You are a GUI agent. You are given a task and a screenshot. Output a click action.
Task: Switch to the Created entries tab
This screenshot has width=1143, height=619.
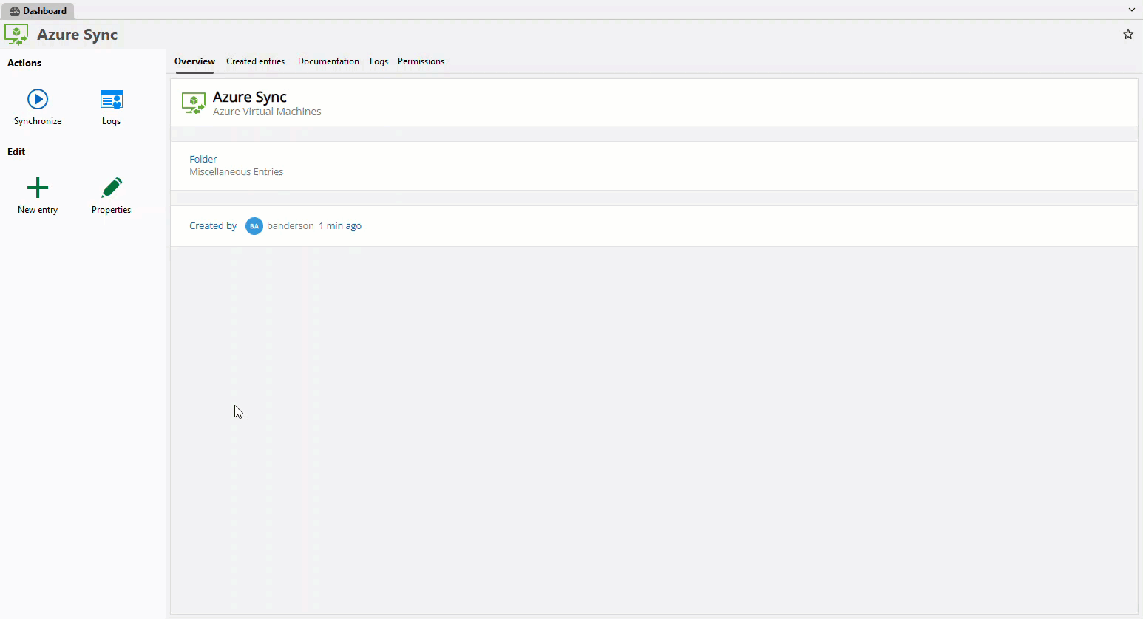point(256,61)
